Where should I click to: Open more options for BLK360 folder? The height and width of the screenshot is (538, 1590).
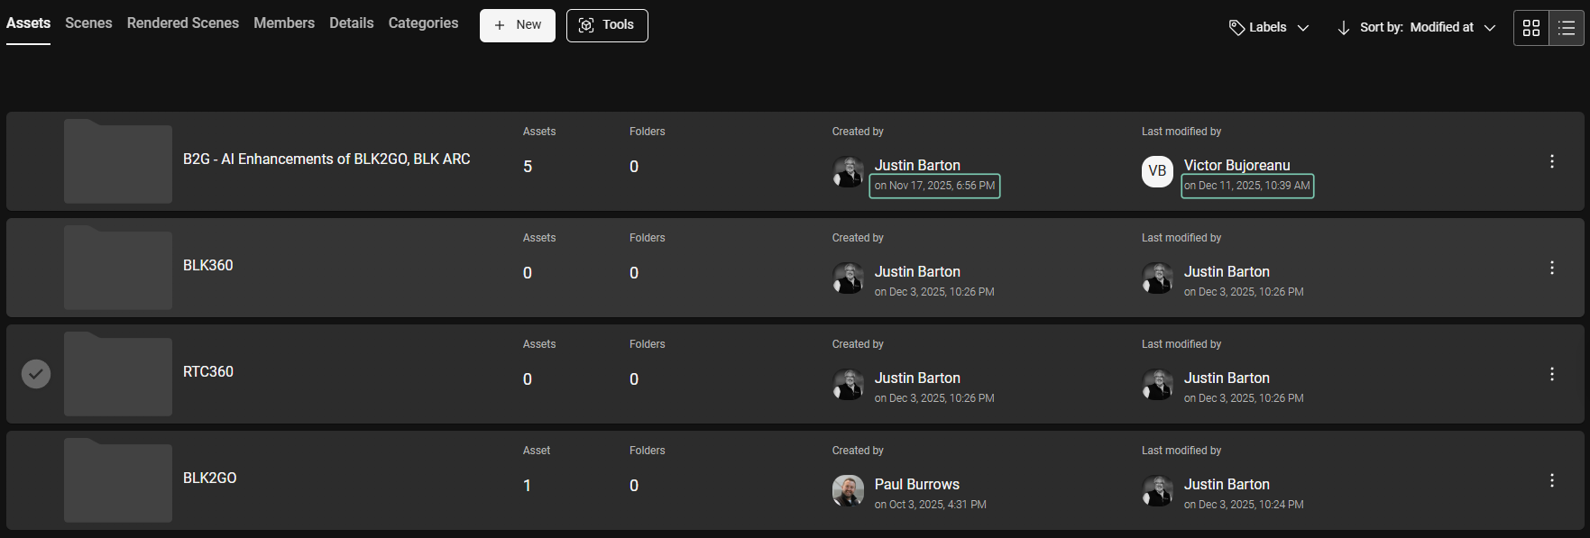tap(1551, 268)
